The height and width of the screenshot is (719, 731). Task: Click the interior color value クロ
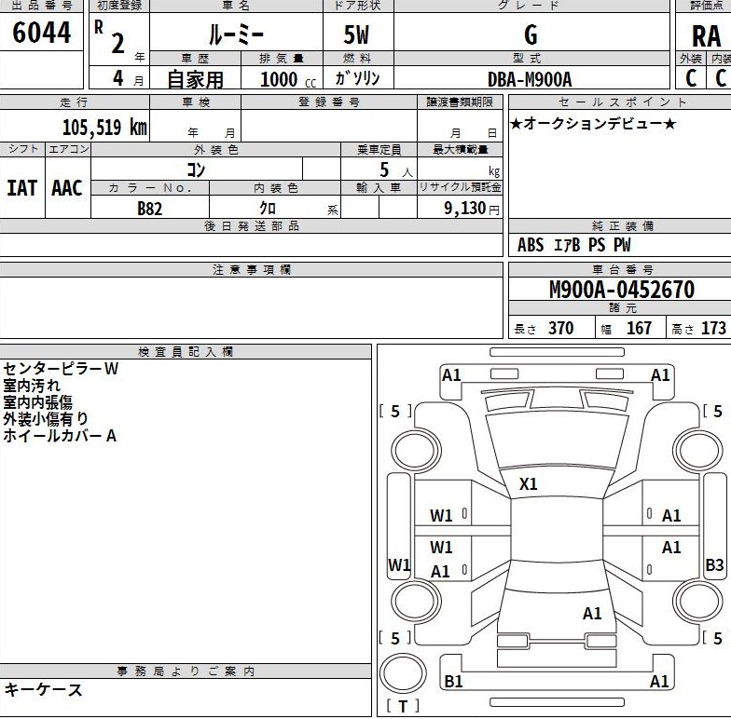(268, 208)
